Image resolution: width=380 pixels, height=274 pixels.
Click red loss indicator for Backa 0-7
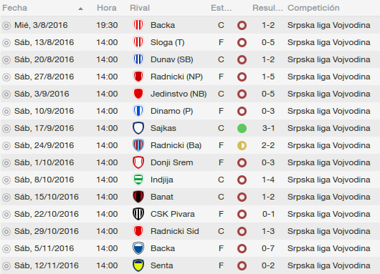point(242,248)
